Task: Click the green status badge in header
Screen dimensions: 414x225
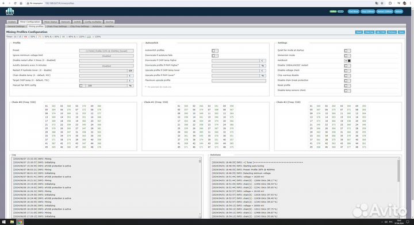Action: 333,11
